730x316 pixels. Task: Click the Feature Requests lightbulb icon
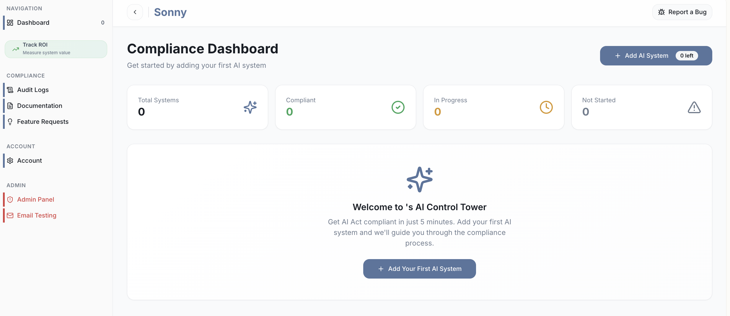click(x=10, y=122)
